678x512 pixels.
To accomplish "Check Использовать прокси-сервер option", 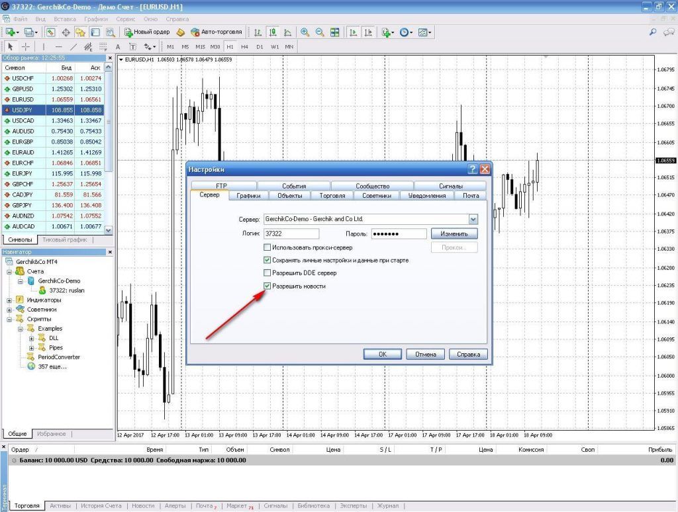I will [267, 247].
